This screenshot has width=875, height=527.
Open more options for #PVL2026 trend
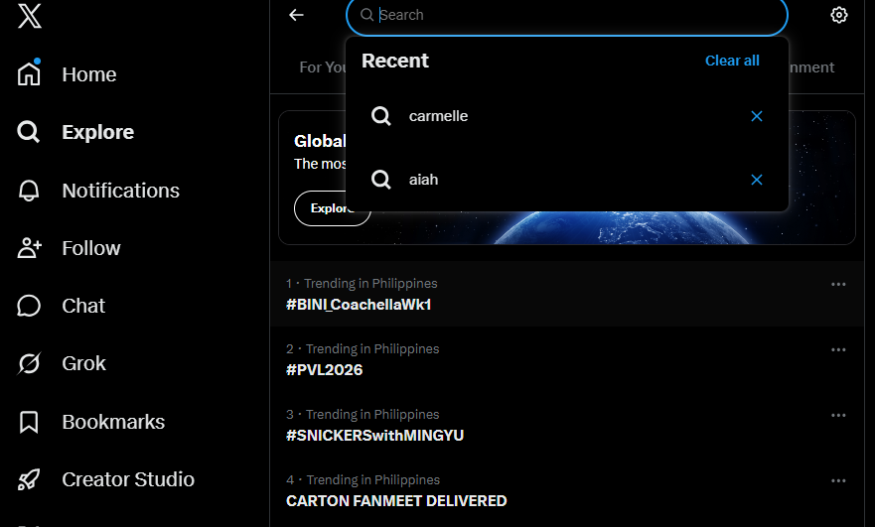coord(838,349)
